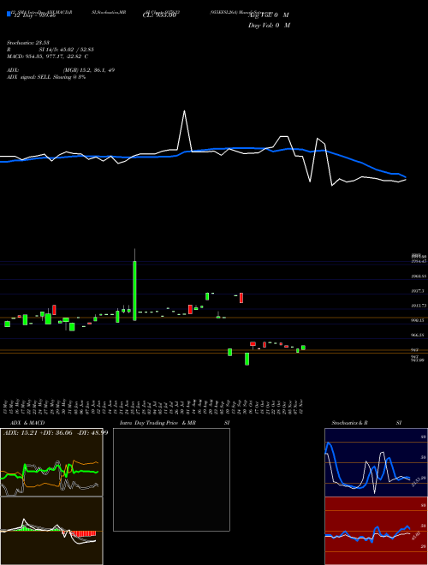The height and width of the screenshot is (565, 428).
Task: Click the 'SI 14/5: 45.62 / 52.83' value
Action: click(67, 50)
